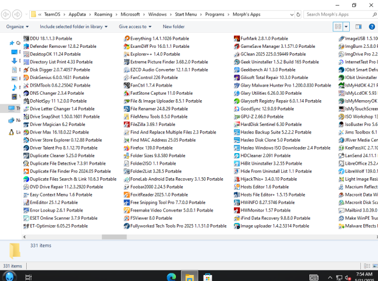This screenshot has height=281, width=378.
Task: Click the DDU 18.1.1.3 Portable icon
Action: pyautogui.click(x=26, y=39)
